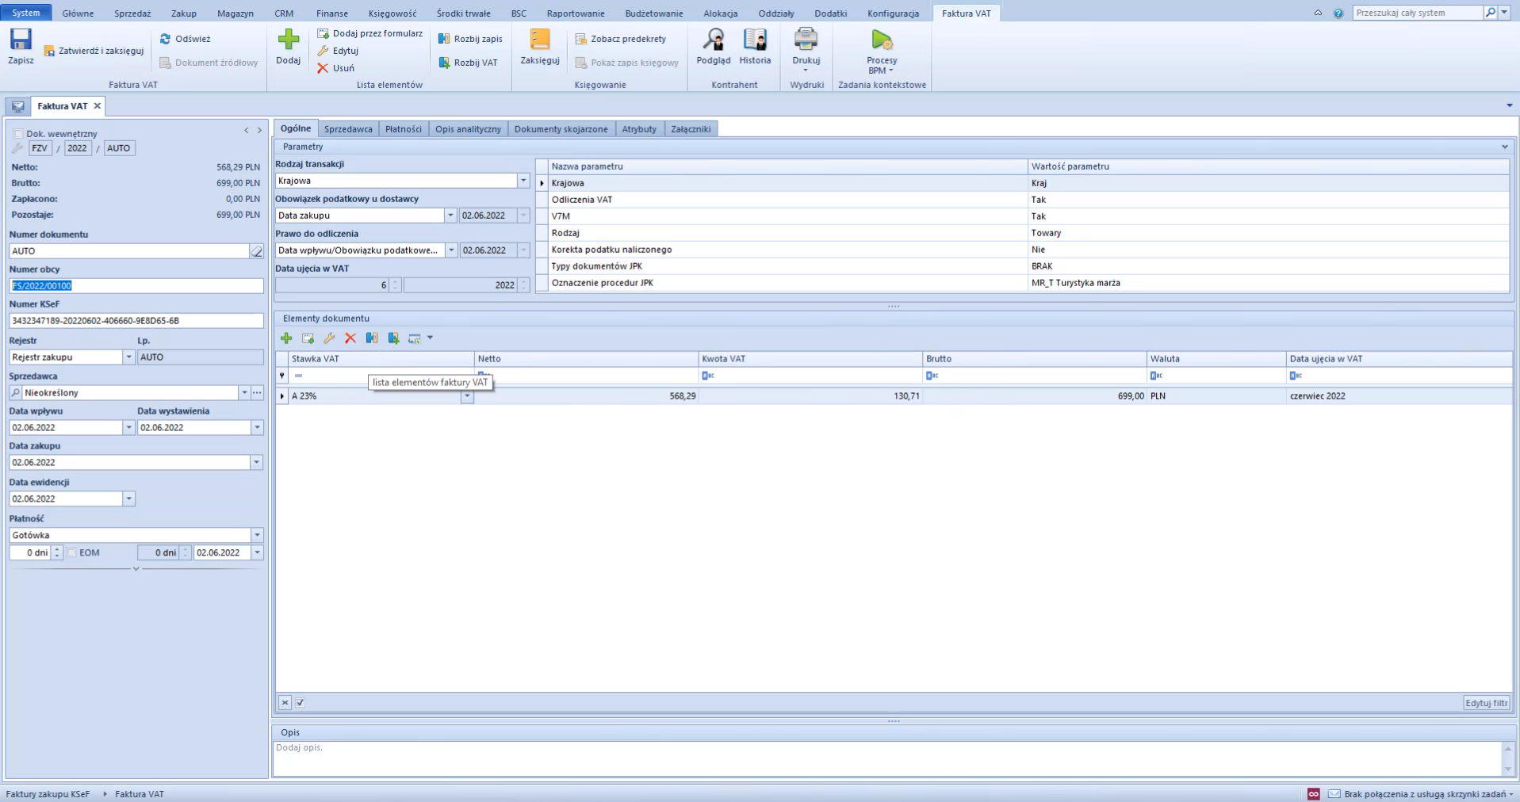Click wrench edit icon in Elementy dokumentu
The height and width of the screenshot is (802, 1520).
coord(329,338)
